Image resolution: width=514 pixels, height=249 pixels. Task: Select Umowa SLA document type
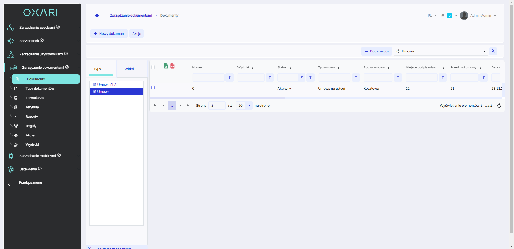click(x=107, y=85)
